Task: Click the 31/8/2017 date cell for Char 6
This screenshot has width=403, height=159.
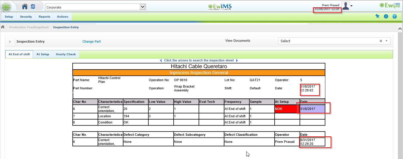Action: click(312, 109)
